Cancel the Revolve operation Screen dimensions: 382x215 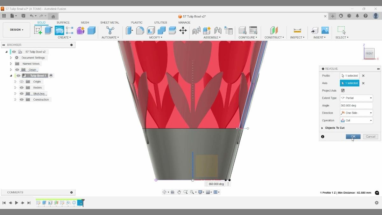pos(370,136)
